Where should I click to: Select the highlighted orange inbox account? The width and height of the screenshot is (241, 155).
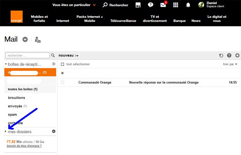30,72
